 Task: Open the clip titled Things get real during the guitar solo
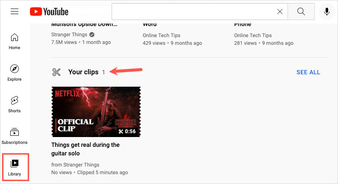[85, 149]
